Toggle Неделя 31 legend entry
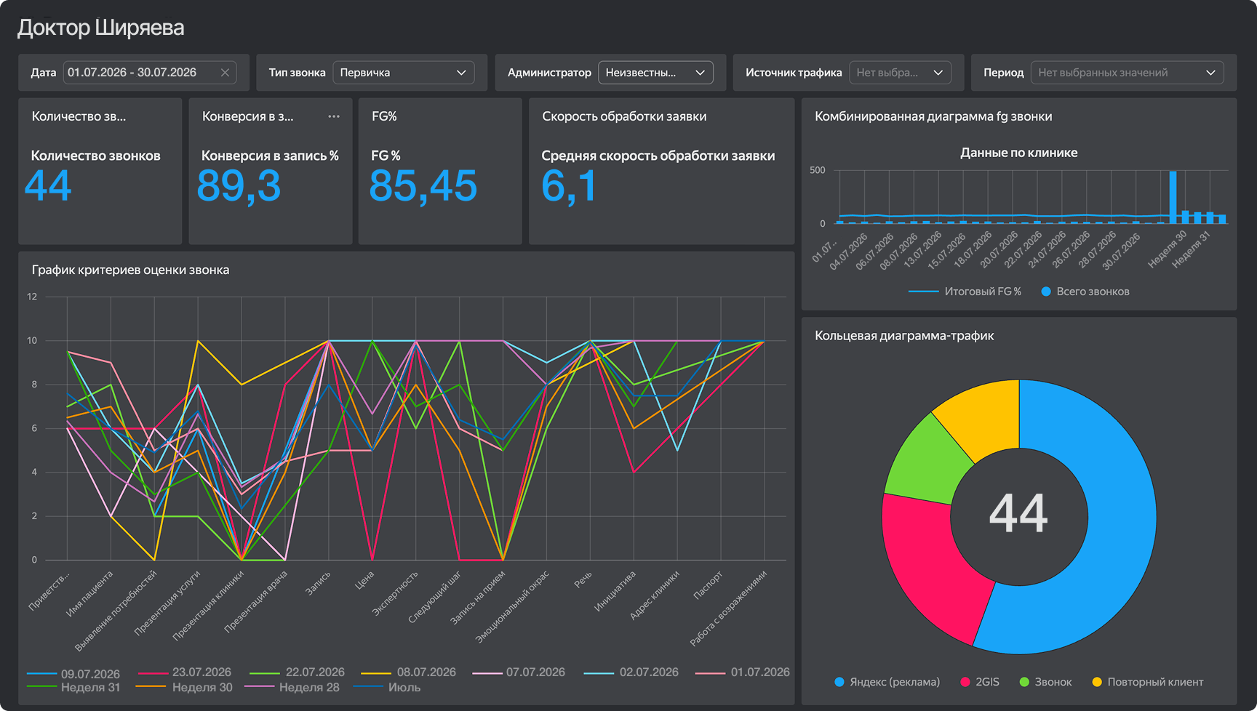The height and width of the screenshot is (711, 1257). click(x=73, y=687)
